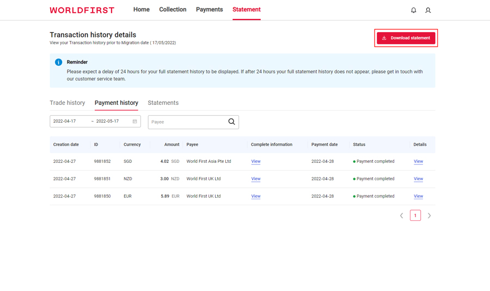Go to next page arrow
The image size is (490, 291).
point(429,216)
